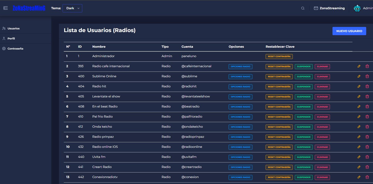Click the envelope mail icon beside ZonaStreaming
The width and height of the screenshot is (373, 184).
[x=316, y=8]
